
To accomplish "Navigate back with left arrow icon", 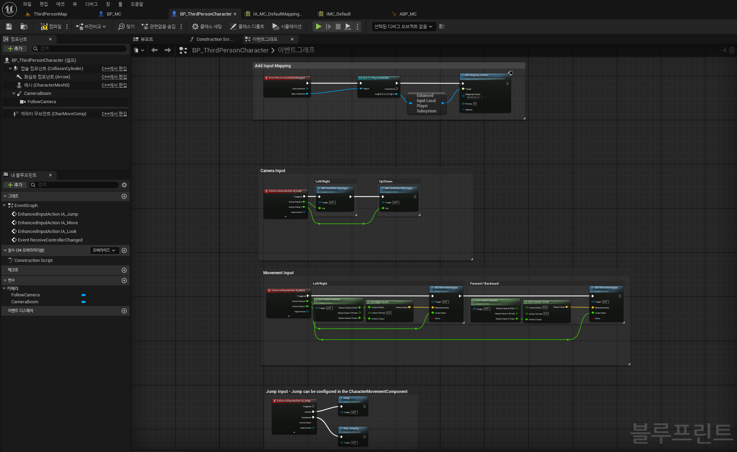I will click(x=155, y=50).
